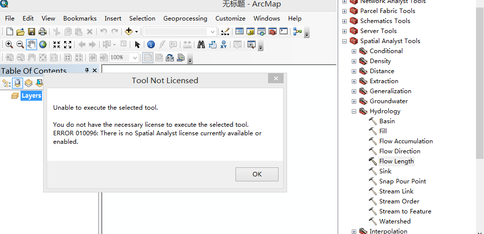
Task: Pin the Table Of Contents panel
Action: [x=87, y=71]
